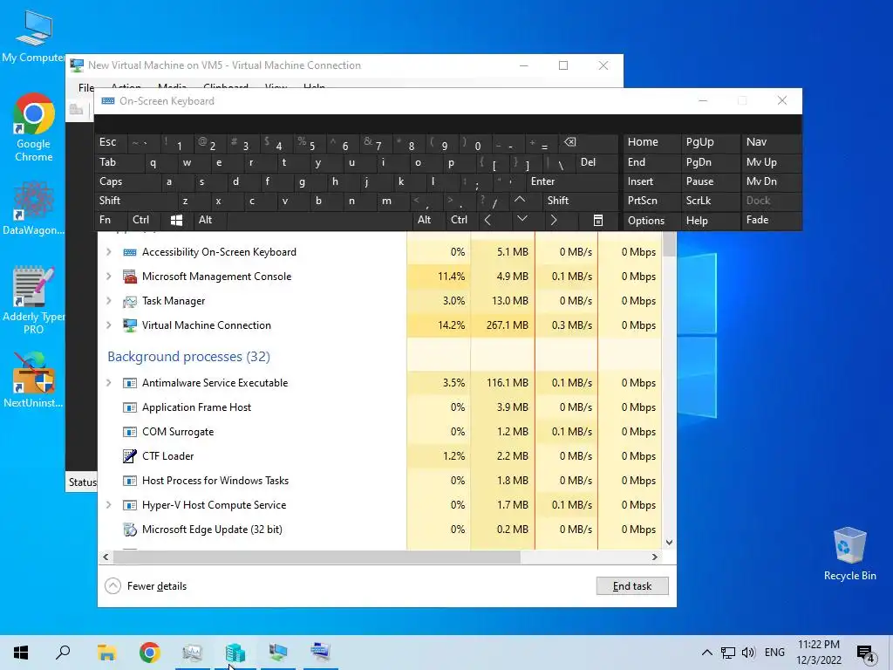Expand Task Manager process row
893x670 pixels.
[109, 301]
